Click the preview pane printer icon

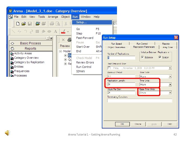[69, 40]
